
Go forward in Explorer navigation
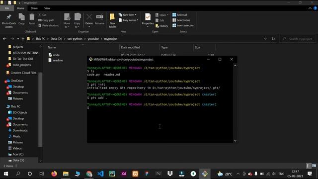(12, 39)
